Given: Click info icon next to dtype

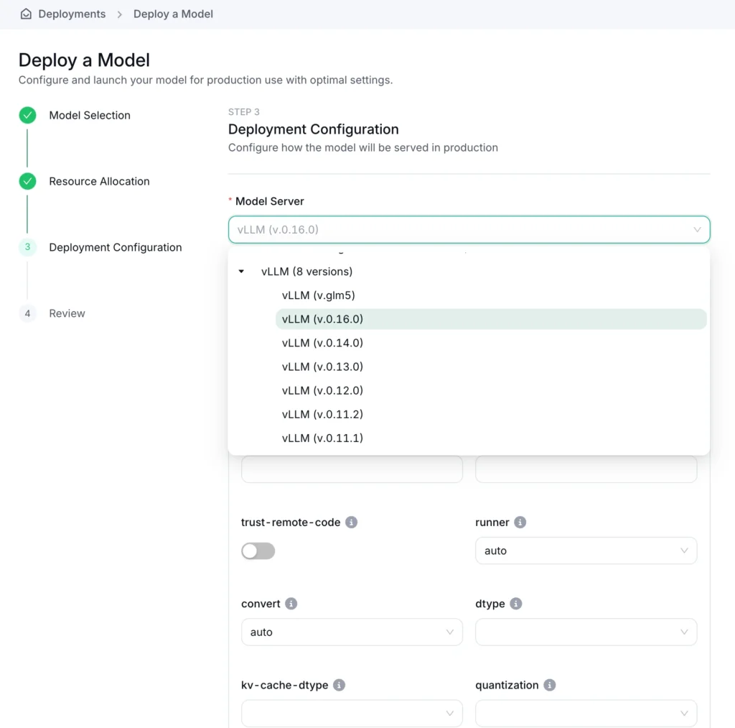Looking at the screenshot, I should pyautogui.click(x=516, y=604).
